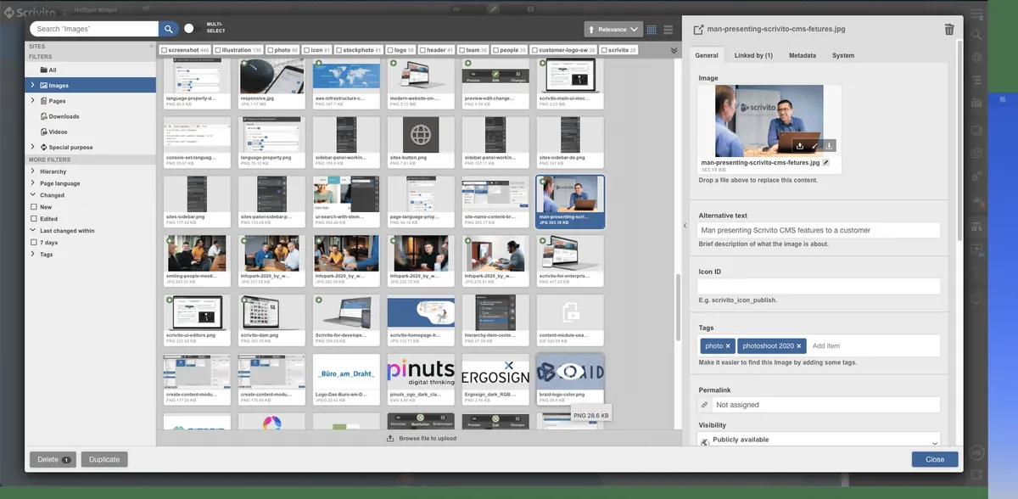Click pencil icon beside the file name

coord(826,162)
